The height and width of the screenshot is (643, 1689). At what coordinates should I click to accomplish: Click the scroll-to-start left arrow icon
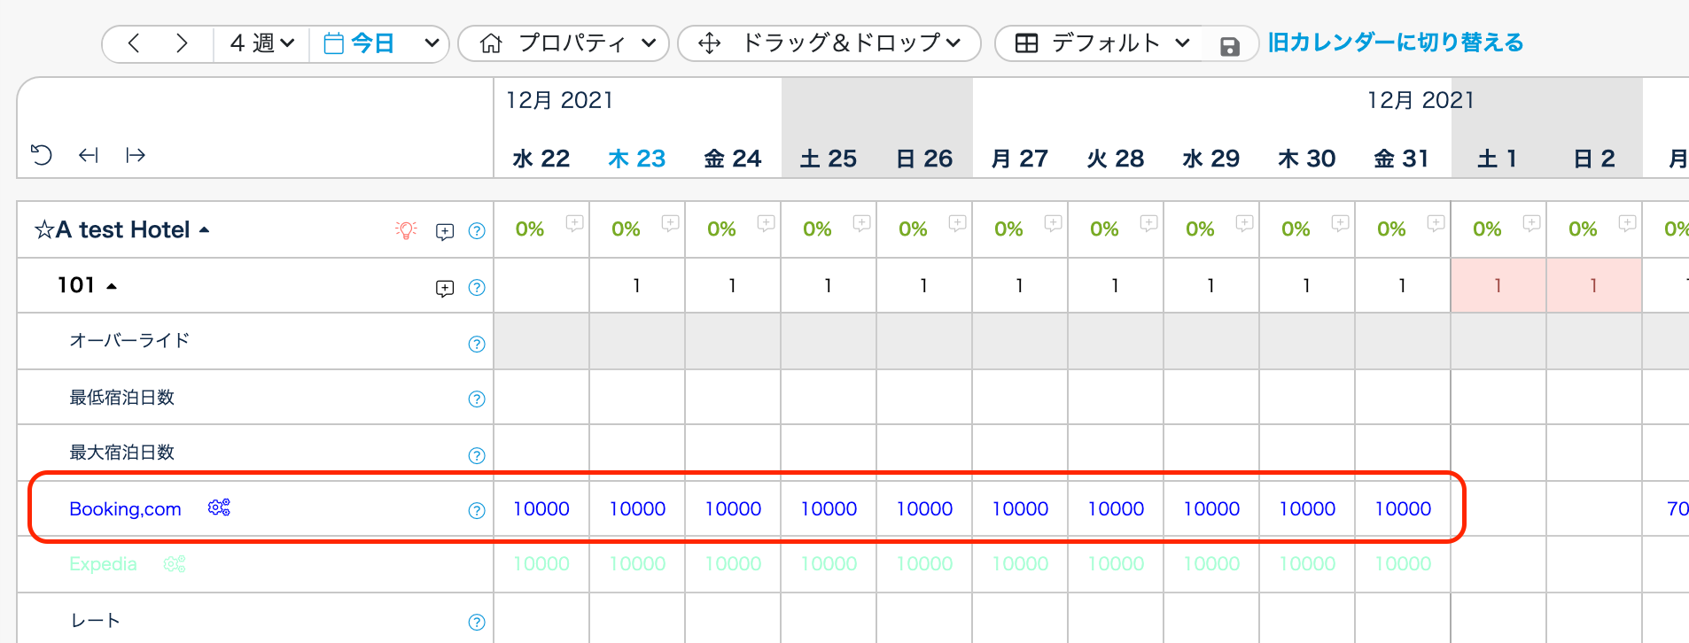[88, 156]
